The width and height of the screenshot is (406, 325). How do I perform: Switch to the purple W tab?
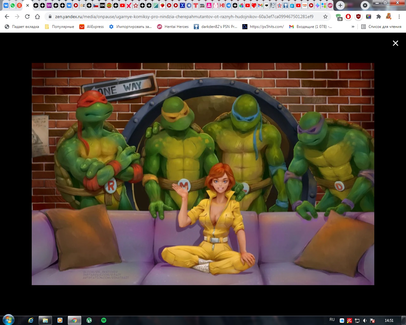pos(49,5)
